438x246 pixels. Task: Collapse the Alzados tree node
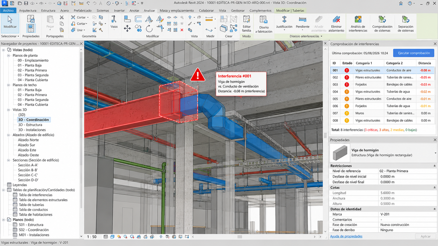[9, 135]
